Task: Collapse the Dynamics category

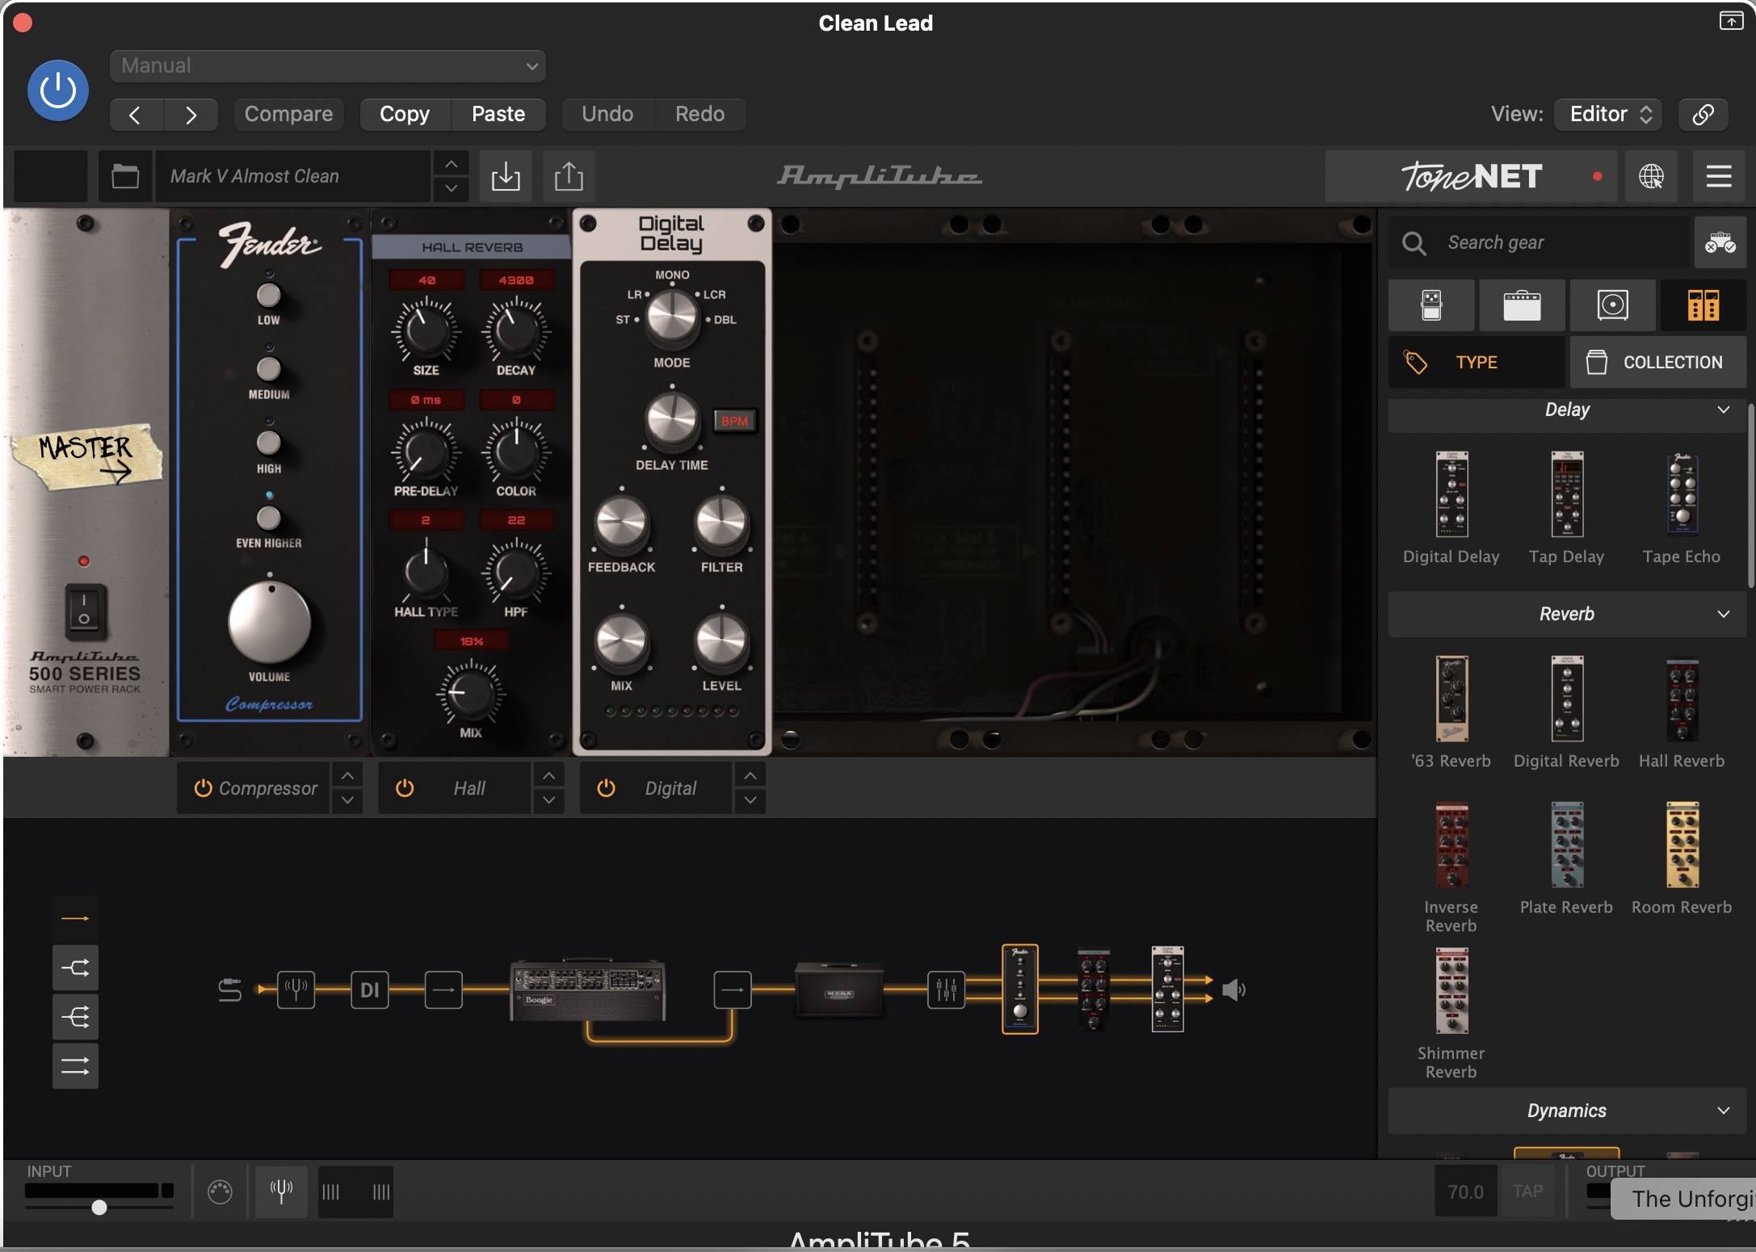Action: (1567, 1111)
